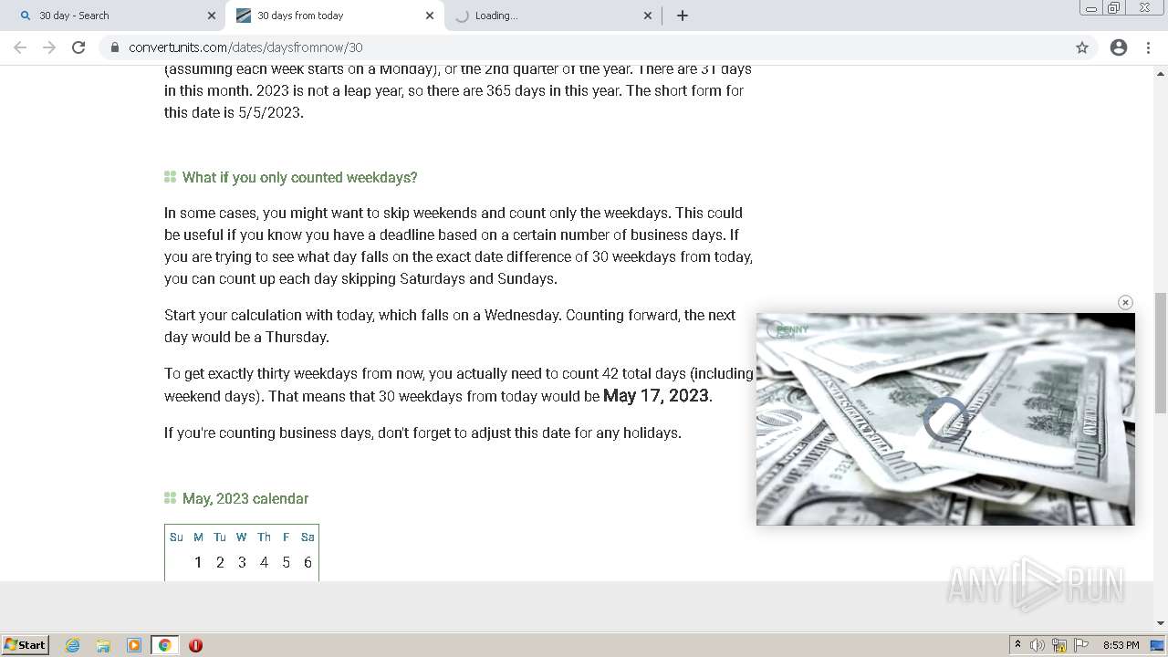Click the address bar URL

(245, 47)
